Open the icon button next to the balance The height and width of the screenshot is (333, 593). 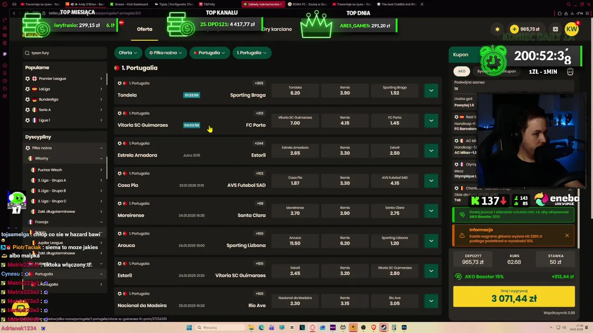click(555, 29)
